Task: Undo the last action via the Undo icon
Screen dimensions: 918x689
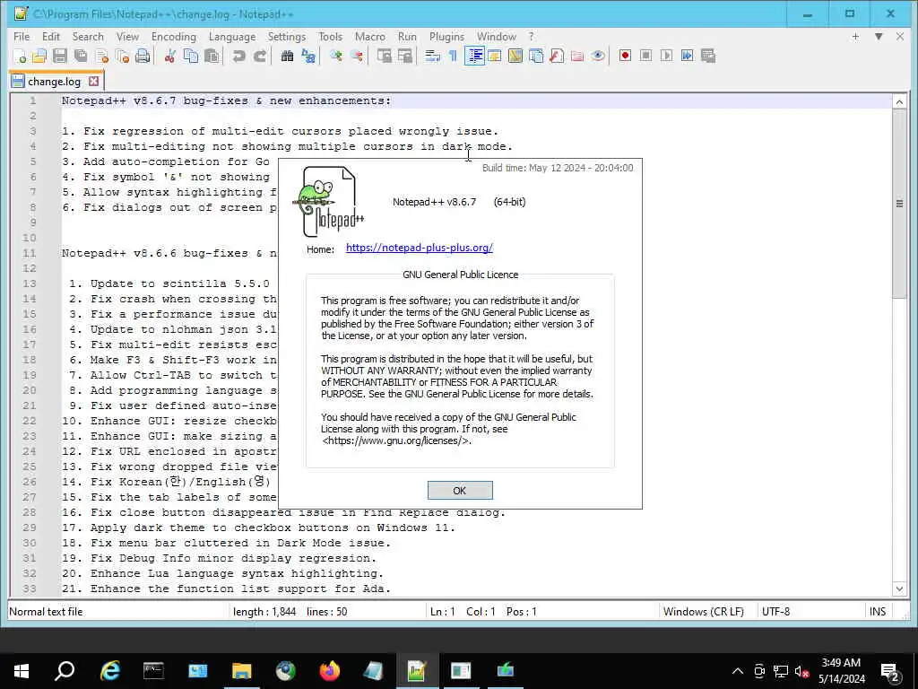Action: point(238,56)
